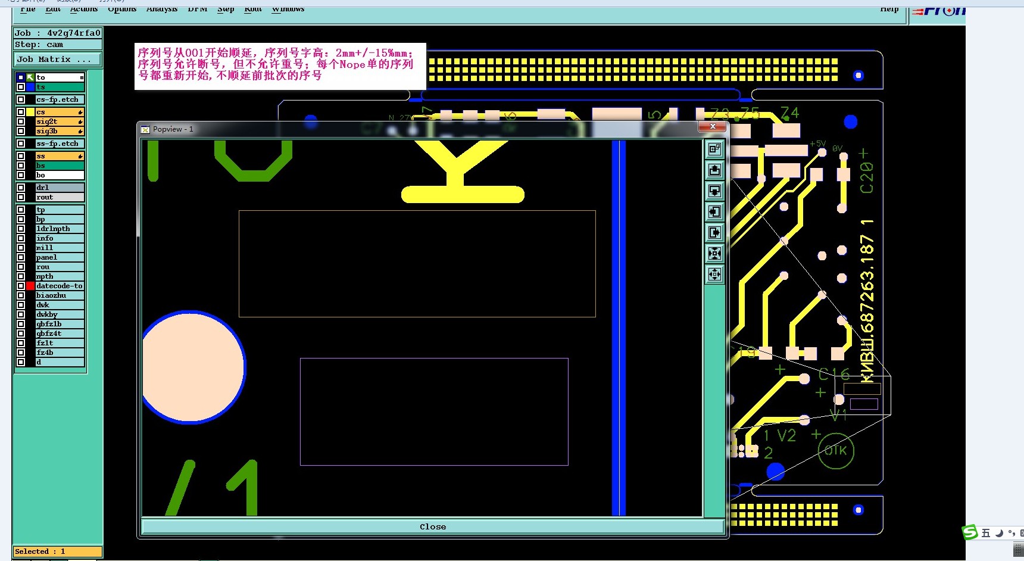Open the Rout menu
This screenshot has width=1024, height=561.
[x=253, y=9]
